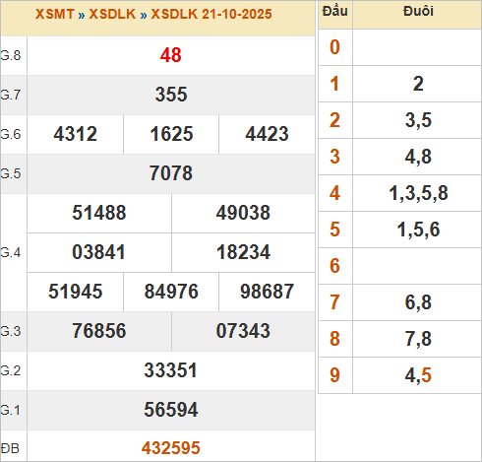Open the XSMT breadcrumb link
This screenshot has height=462, width=482.
pyautogui.click(x=54, y=14)
